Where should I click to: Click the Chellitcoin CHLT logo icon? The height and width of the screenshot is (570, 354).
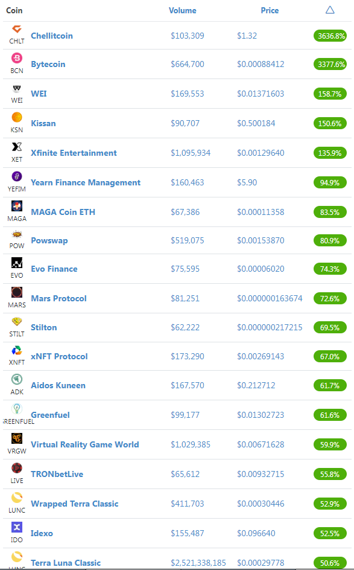[17, 29]
